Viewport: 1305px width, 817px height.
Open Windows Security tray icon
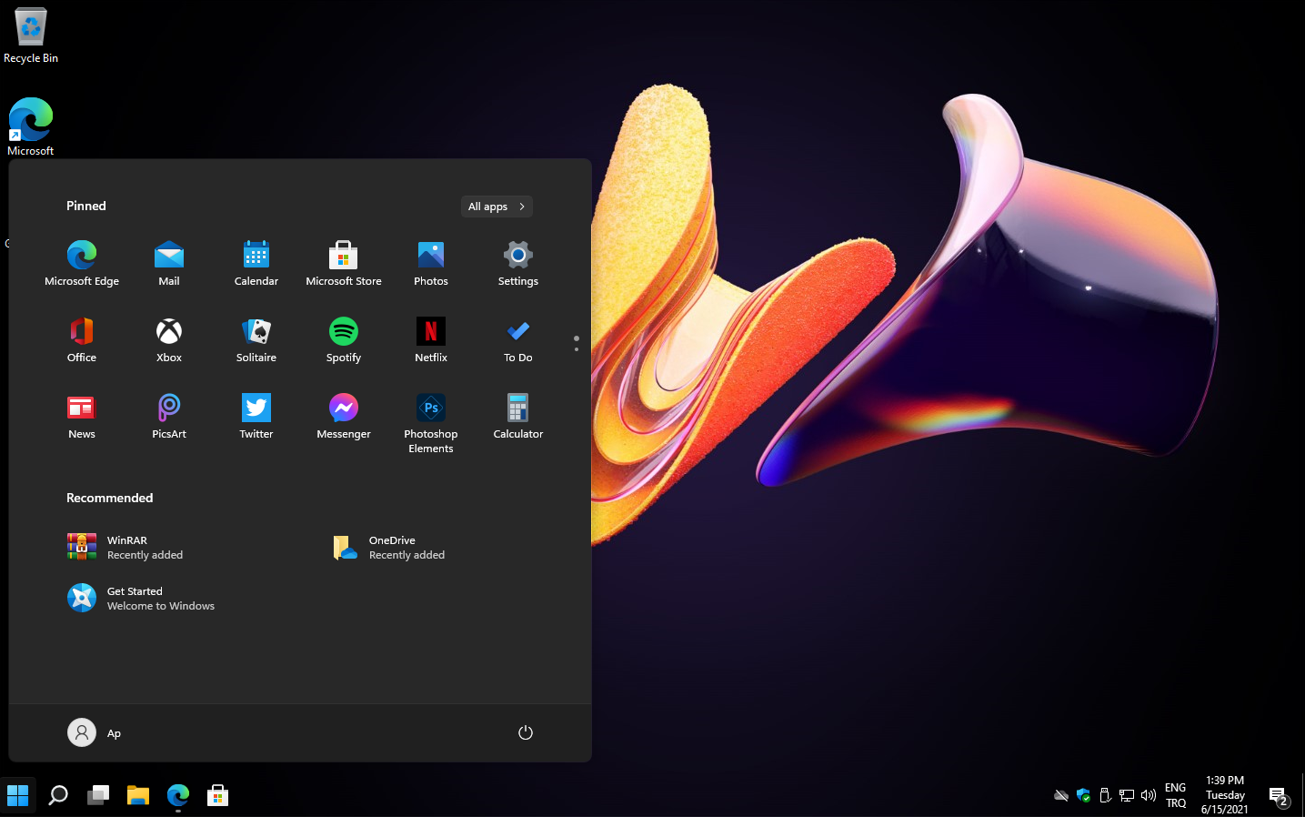(x=1083, y=795)
